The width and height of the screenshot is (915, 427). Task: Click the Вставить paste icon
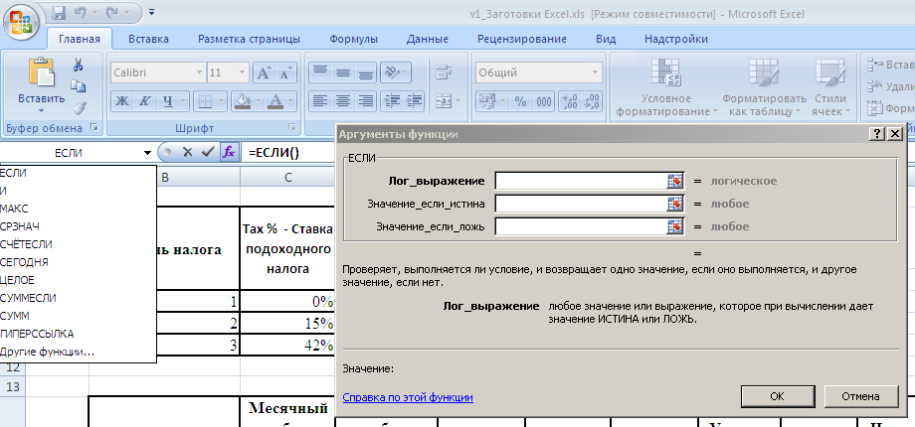42,72
